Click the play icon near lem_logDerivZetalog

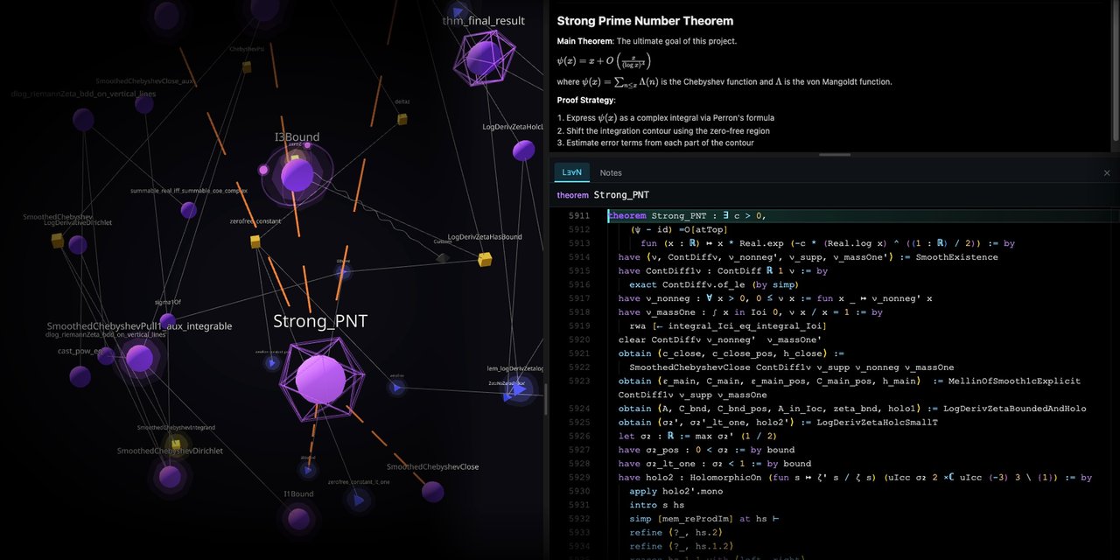pyautogui.click(x=520, y=390)
